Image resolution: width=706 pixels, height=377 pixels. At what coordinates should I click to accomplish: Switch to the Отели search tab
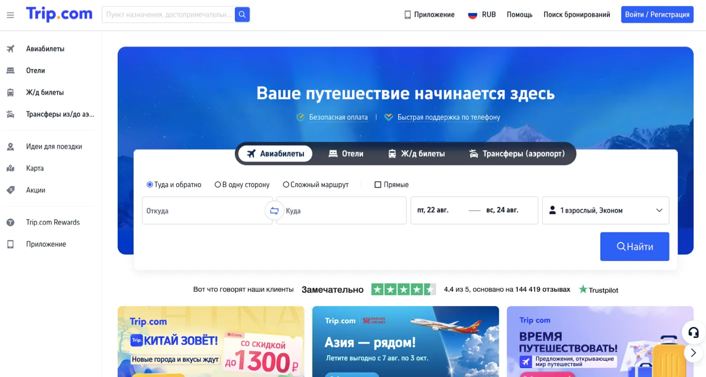point(346,153)
